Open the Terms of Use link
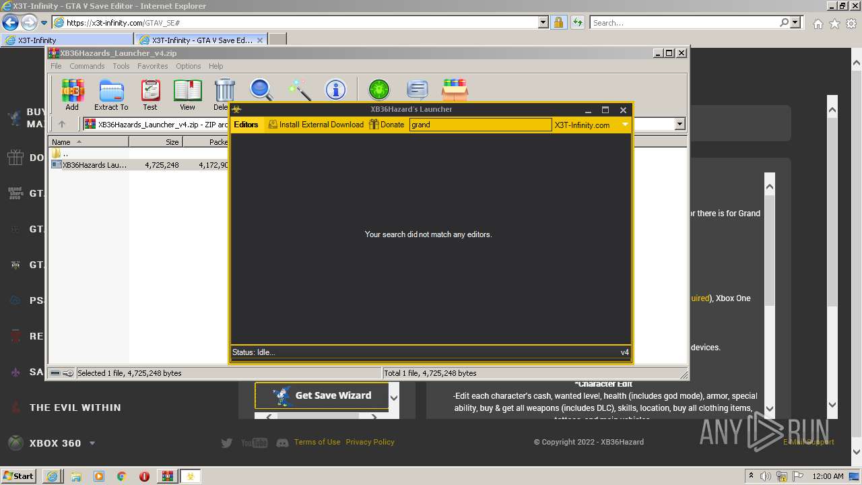 [317, 442]
